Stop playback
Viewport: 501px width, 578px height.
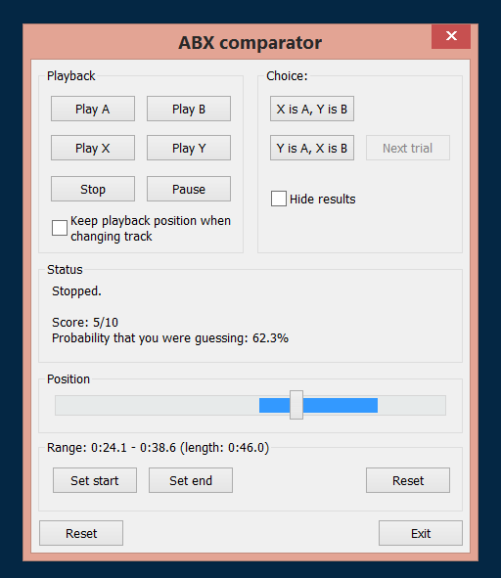(93, 189)
